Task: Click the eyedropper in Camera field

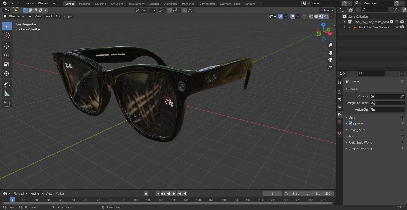Action: (402, 97)
